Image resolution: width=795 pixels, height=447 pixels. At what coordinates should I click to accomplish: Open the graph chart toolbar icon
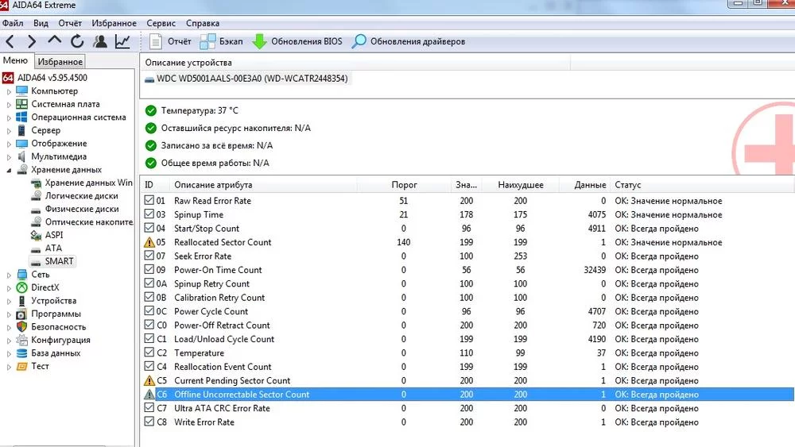[x=122, y=41]
